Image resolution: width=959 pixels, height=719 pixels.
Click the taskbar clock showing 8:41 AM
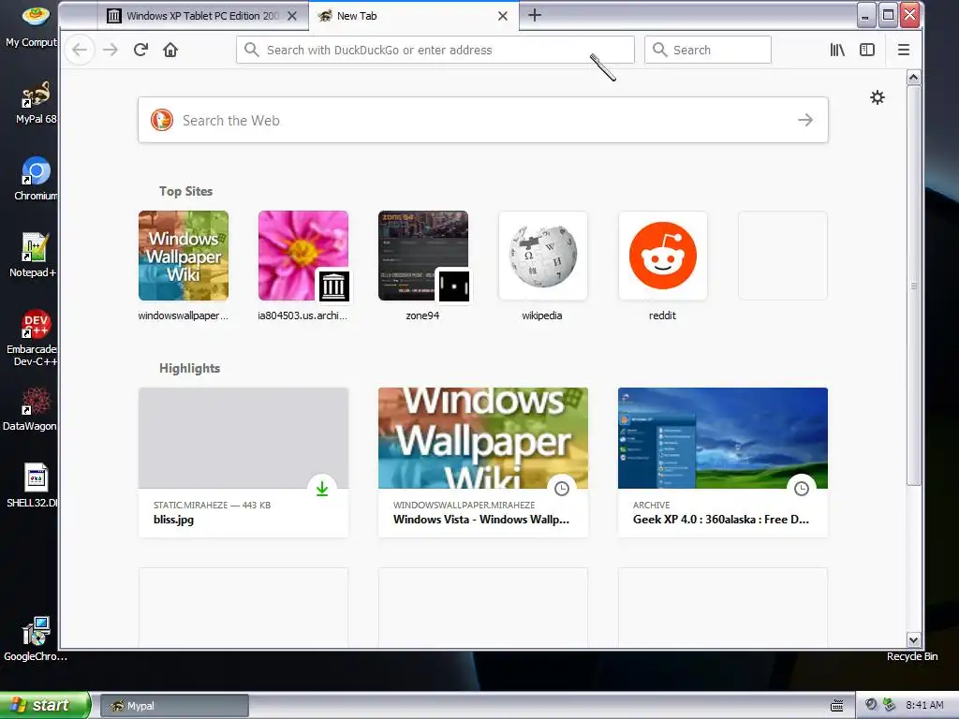pyautogui.click(x=924, y=706)
